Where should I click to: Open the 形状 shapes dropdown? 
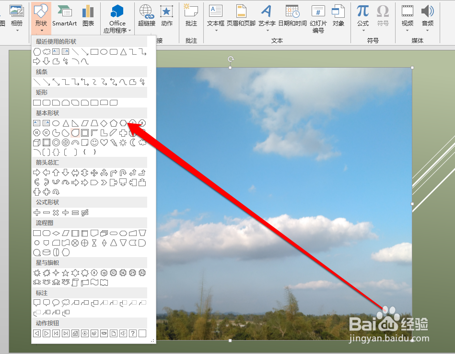click(x=41, y=18)
